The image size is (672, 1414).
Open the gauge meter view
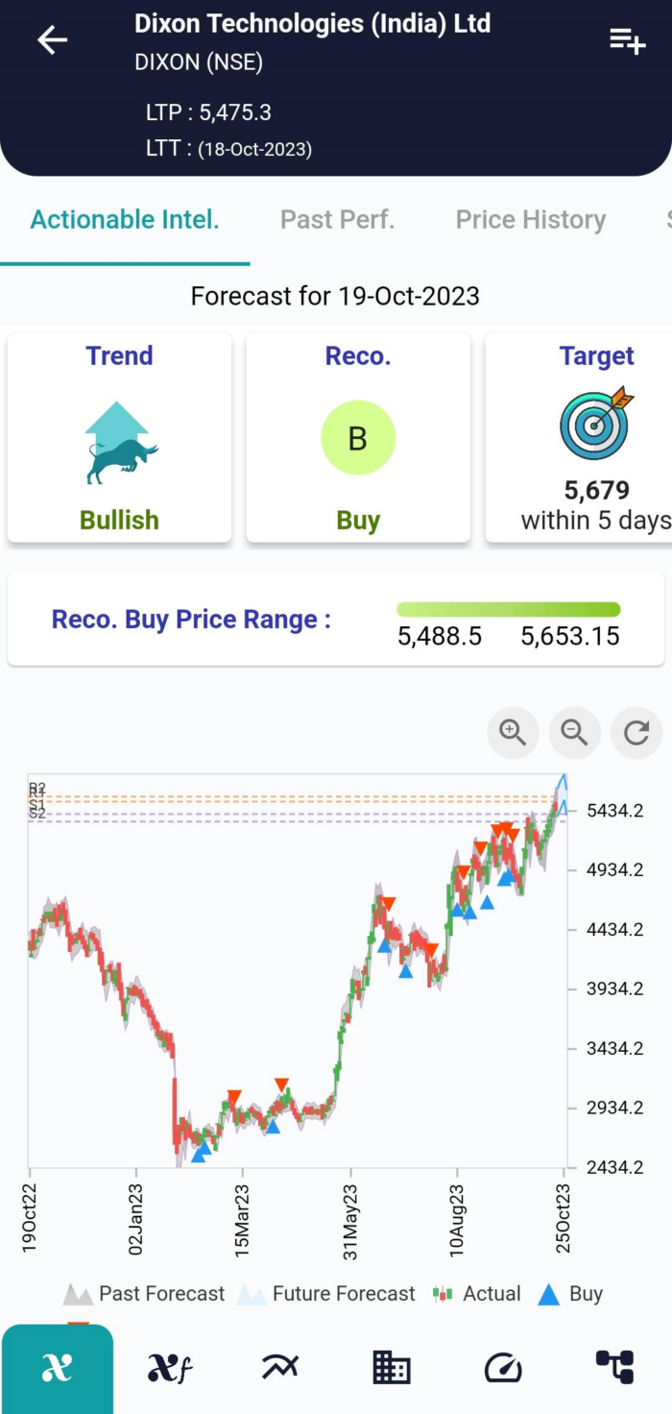pyautogui.click(x=502, y=1367)
